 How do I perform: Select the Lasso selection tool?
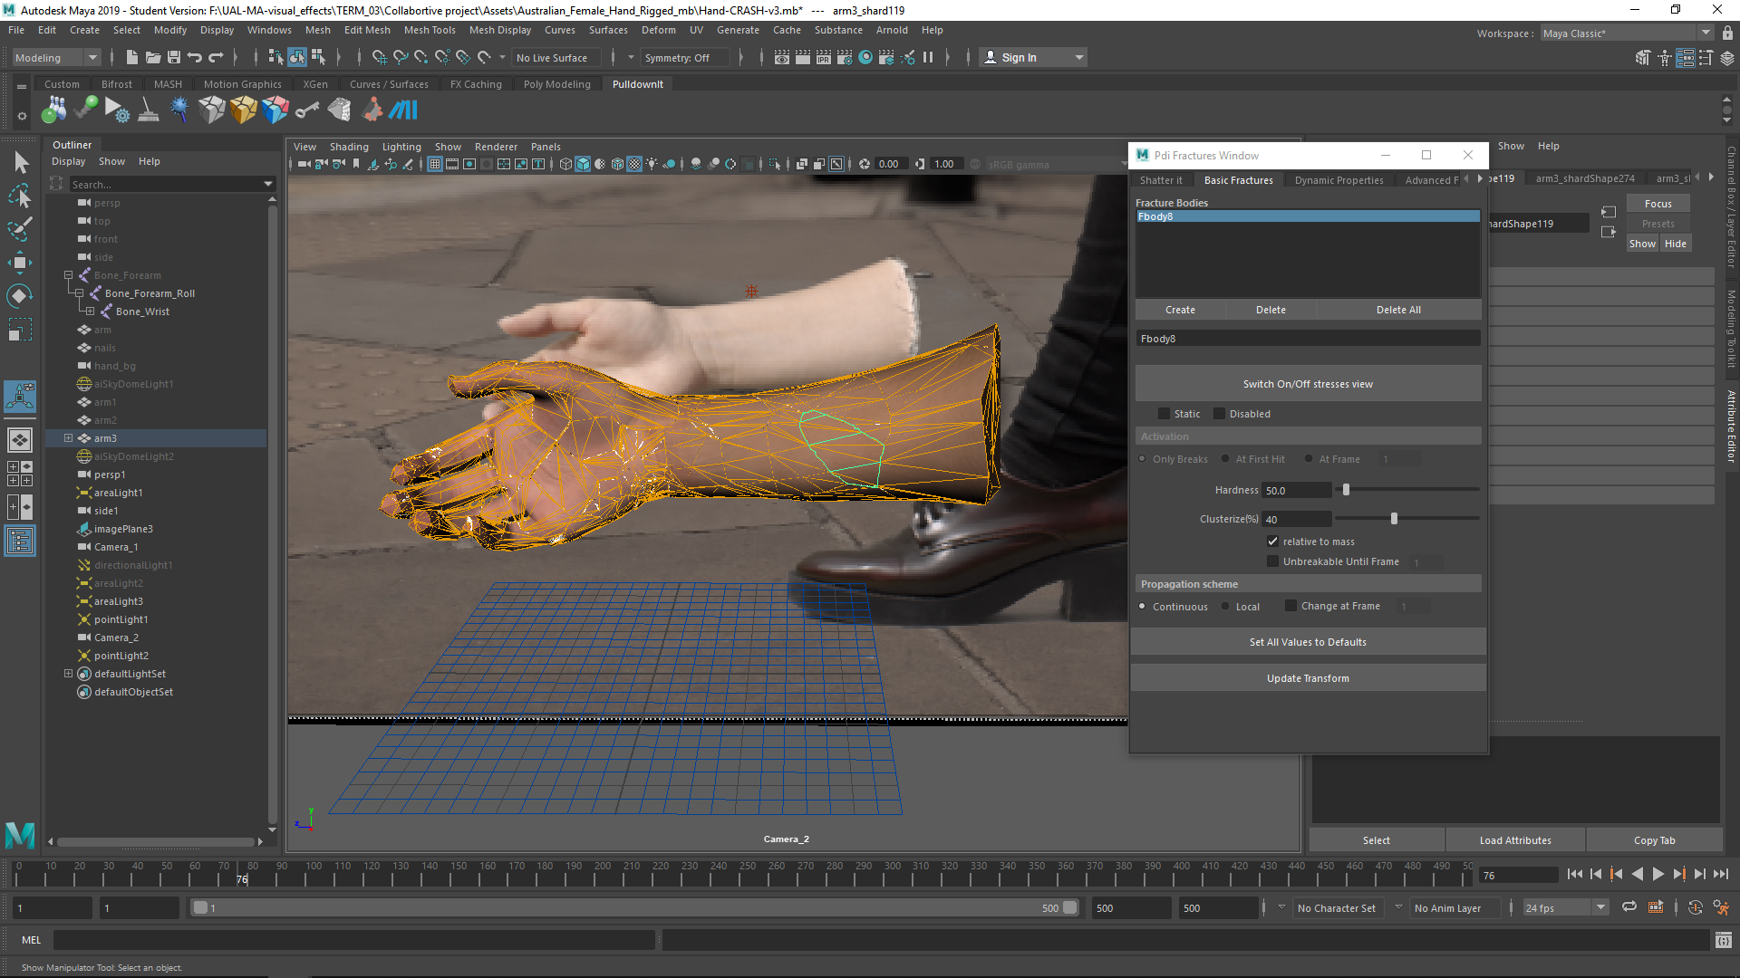click(x=20, y=197)
